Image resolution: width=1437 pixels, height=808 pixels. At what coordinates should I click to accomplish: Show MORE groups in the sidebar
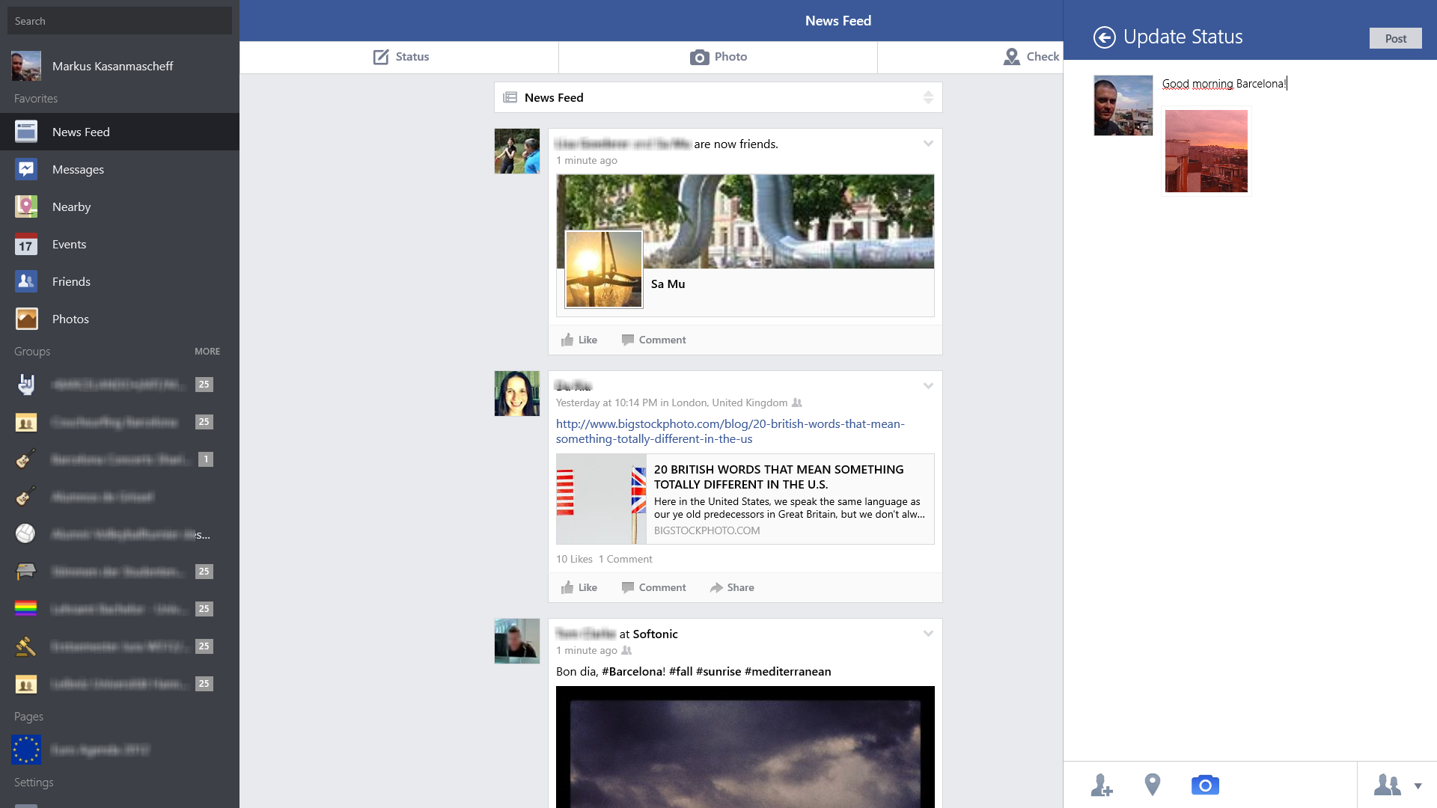click(207, 351)
